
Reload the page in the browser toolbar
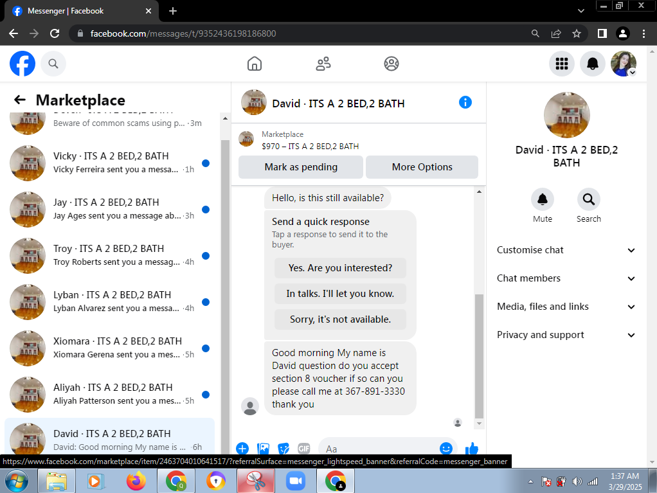55,33
